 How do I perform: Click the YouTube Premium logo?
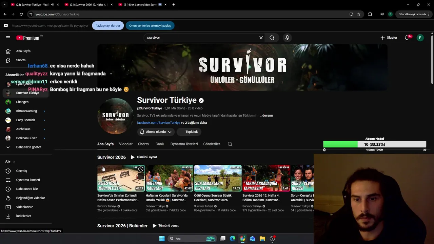(28, 38)
